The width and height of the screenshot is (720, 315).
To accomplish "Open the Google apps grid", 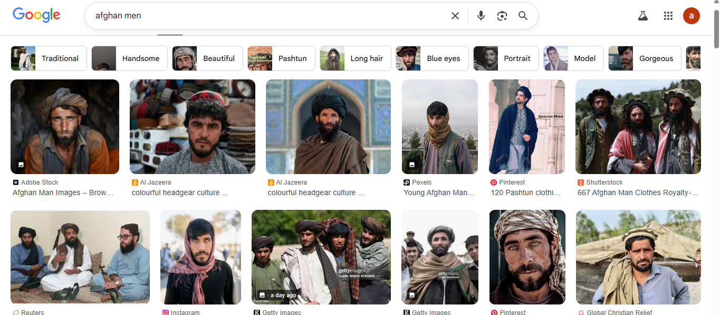I will pos(668,16).
